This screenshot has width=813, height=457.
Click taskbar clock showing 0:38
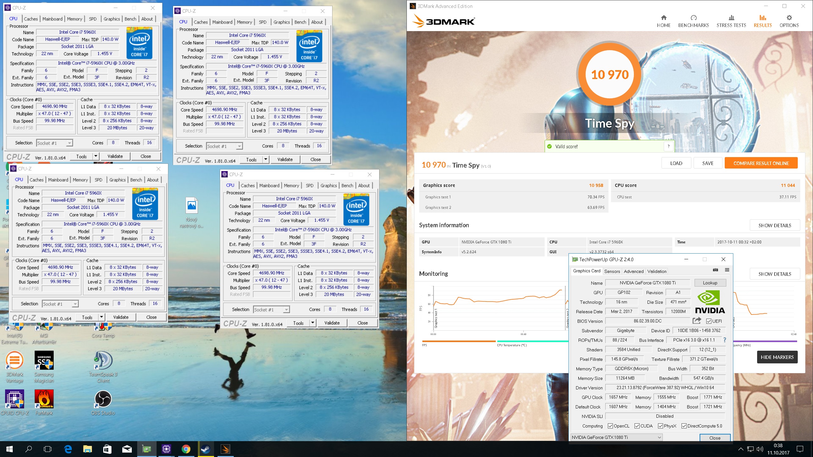pyautogui.click(x=778, y=449)
